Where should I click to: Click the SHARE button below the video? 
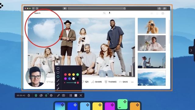(97, 82)
